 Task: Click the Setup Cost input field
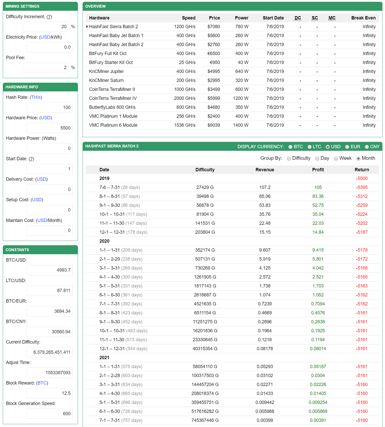50,210
